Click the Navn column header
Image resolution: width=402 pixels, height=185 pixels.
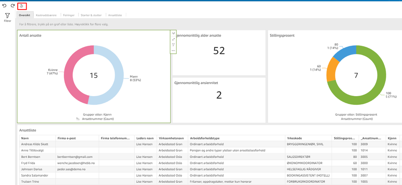tap(25, 138)
